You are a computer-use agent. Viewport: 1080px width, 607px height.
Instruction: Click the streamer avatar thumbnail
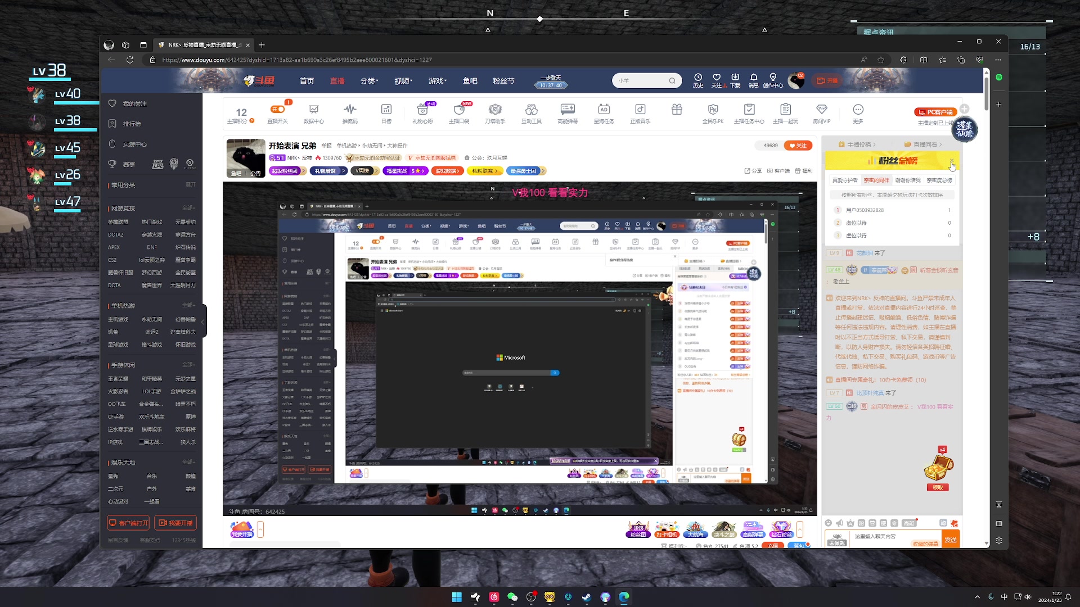pyautogui.click(x=246, y=158)
